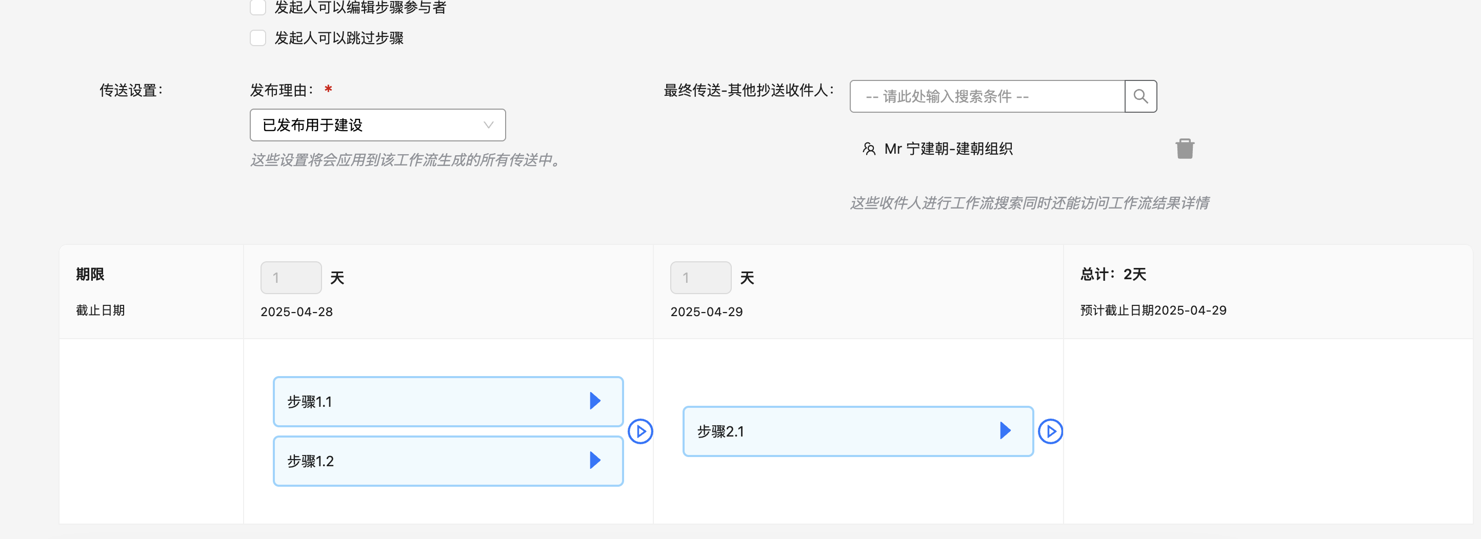Screen dimensions: 1481x539
Task: Delete recipient Mr 宁建朝 with trash icon
Action: [1185, 149]
